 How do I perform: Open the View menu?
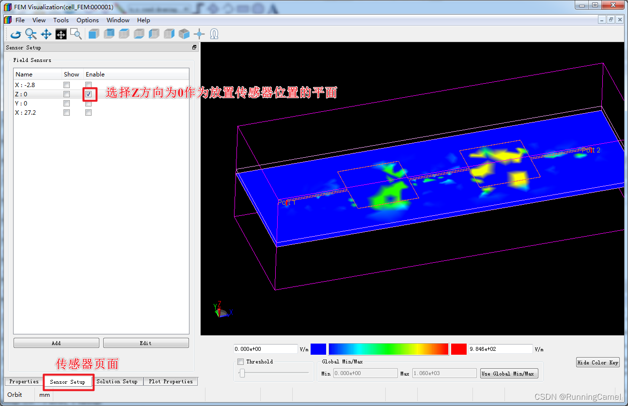[x=39, y=20]
